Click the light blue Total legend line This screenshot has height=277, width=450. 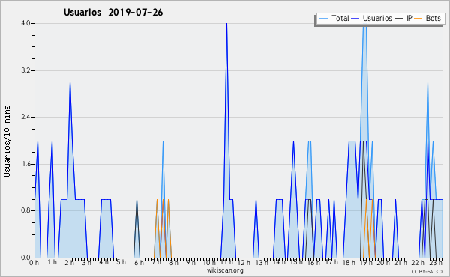tap(323, 19)
